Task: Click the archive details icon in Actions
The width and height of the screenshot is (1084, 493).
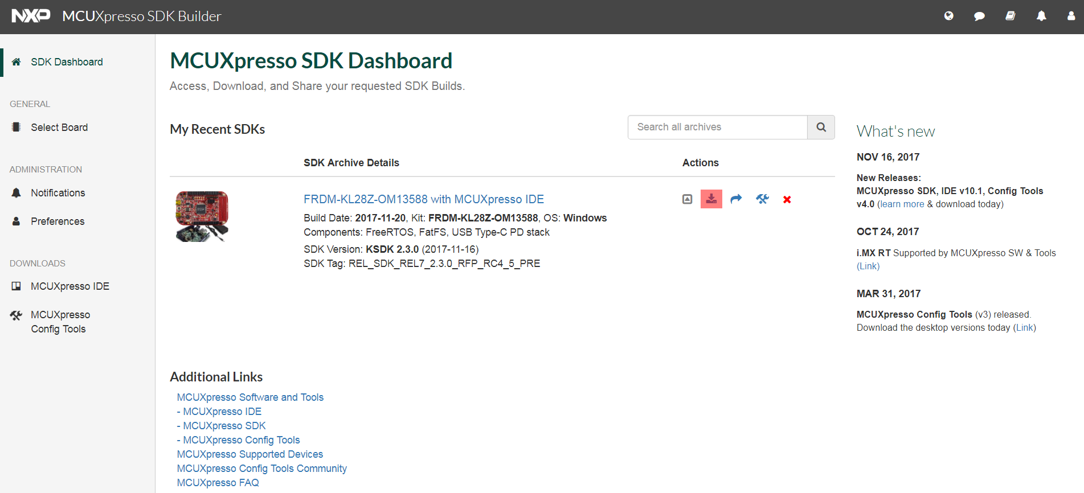Action: 687,199
